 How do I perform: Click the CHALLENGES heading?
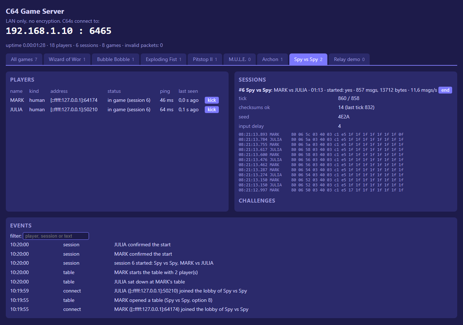(x=257, y=201)
